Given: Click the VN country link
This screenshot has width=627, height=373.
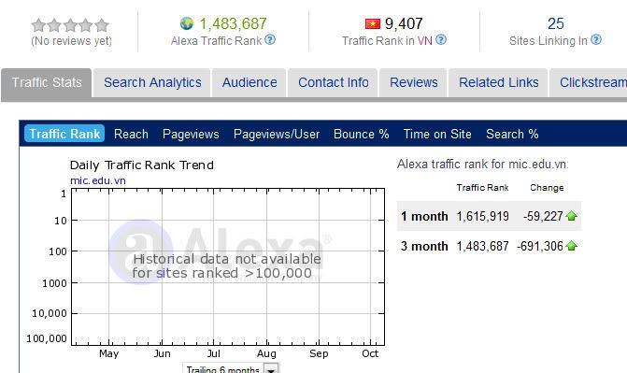Looking at the screenshot, I should click(425, 41).
